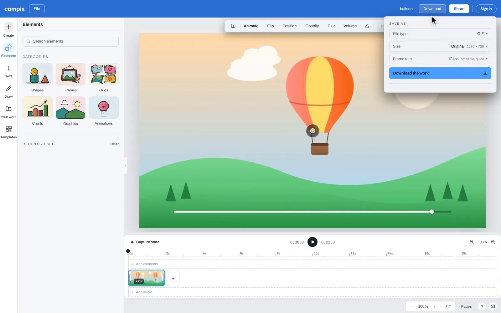Click Download the work button
501x313 pixels.
click(440, 73)
